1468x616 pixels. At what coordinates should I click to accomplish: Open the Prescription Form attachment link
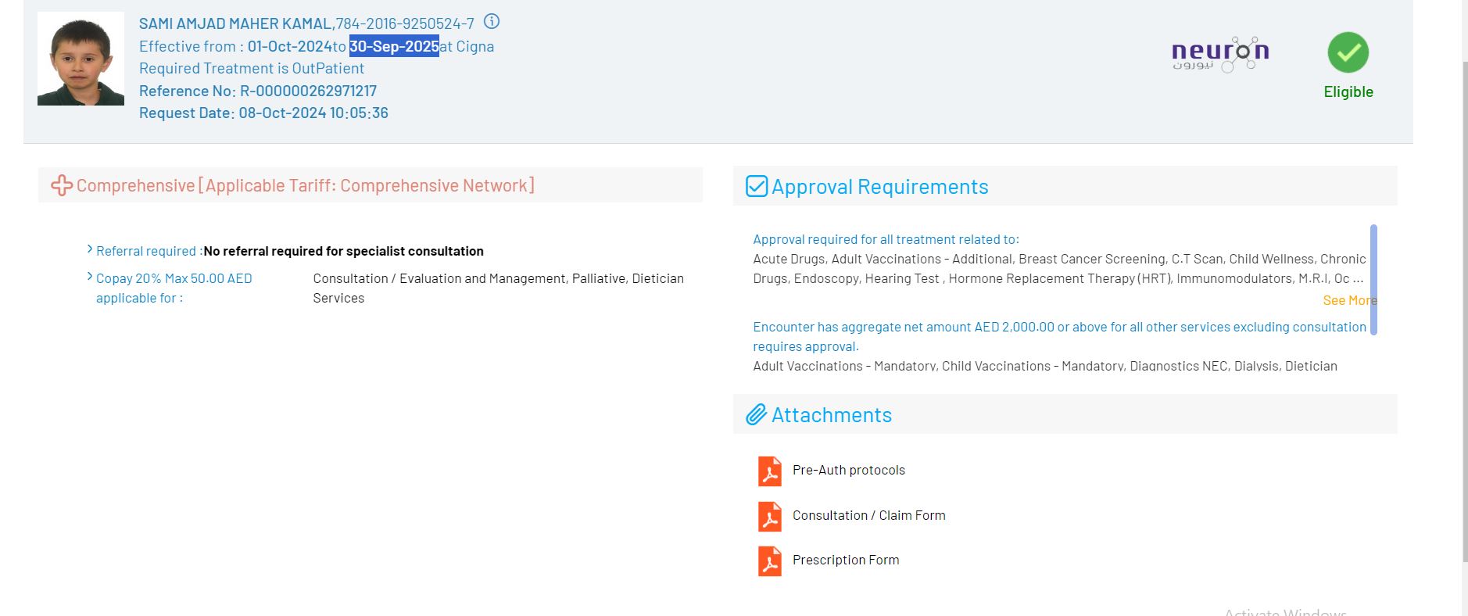[845, 560]
